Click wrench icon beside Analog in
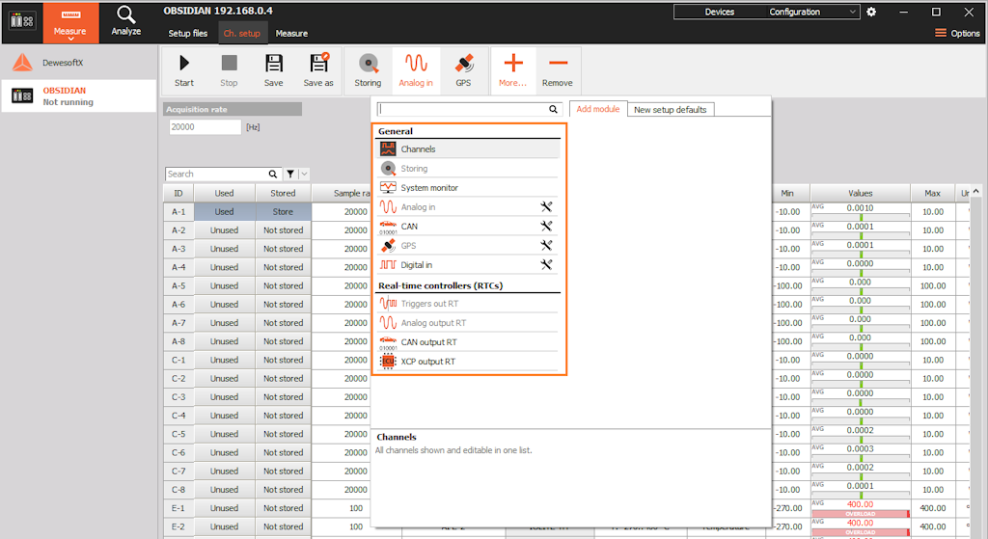Viewport: 988px width, 539px height. pyautogui.click(x=546, y=206)
